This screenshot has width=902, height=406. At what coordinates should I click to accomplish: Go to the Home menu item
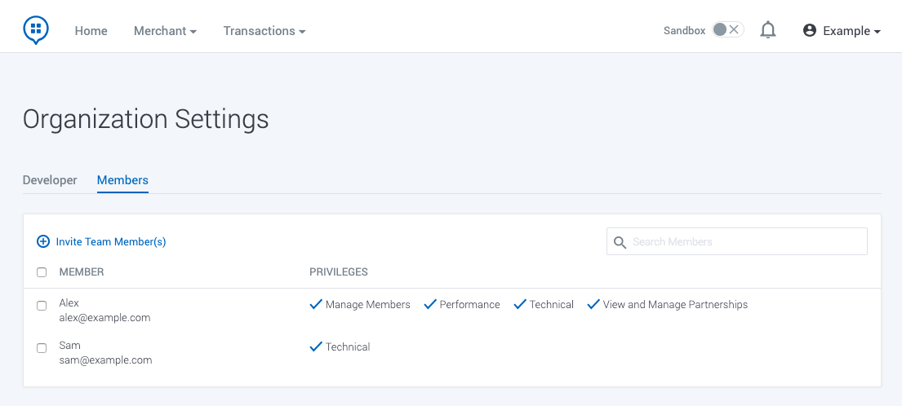point(91,31)
